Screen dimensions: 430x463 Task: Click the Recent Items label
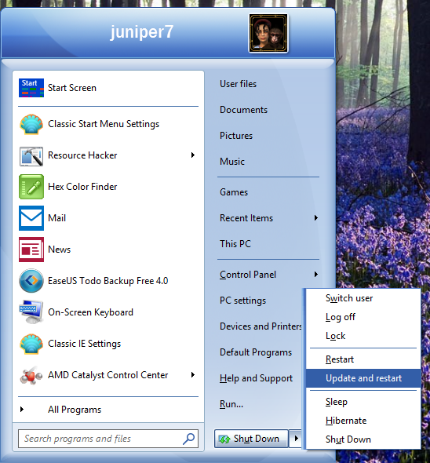(246, 218)
